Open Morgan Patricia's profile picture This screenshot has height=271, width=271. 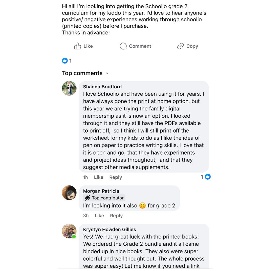pyautogui.click(x=69, y=193)
